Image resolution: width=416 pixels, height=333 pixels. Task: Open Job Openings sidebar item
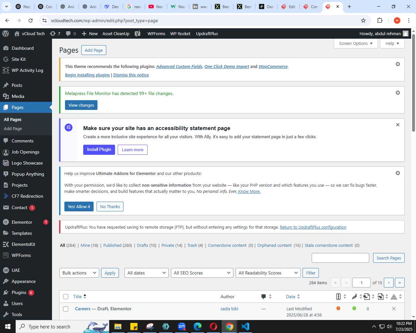(x=26, y=152)
